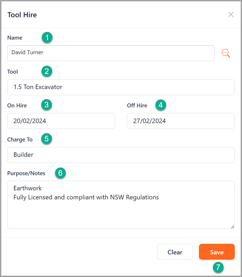
Task: Click the Tool field showing 1.5 Ton Excavator
Action: click(x=121, y=87)
